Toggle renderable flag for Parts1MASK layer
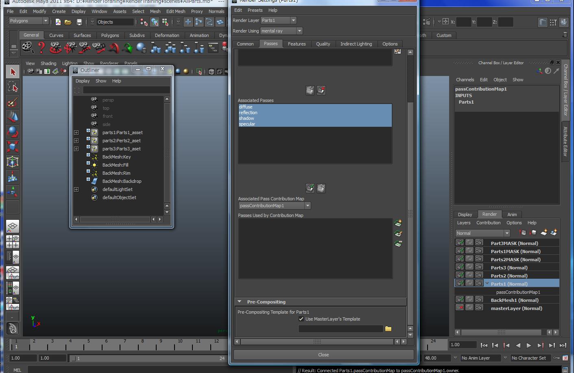This screenshot has width=574, height=373. [x=460, y=251]
